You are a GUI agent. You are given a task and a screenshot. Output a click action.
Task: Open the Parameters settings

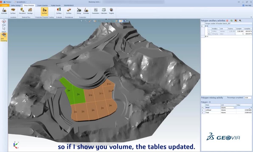pyautogui.click(x=95, y=11)
